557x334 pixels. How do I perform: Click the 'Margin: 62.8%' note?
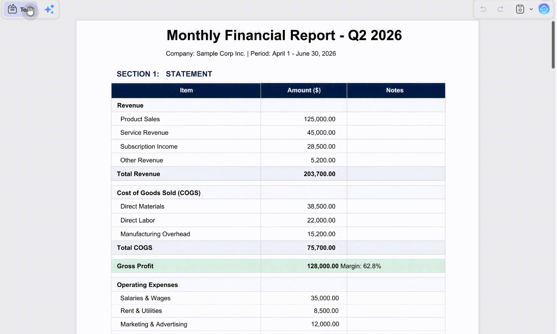pos(361,266)
